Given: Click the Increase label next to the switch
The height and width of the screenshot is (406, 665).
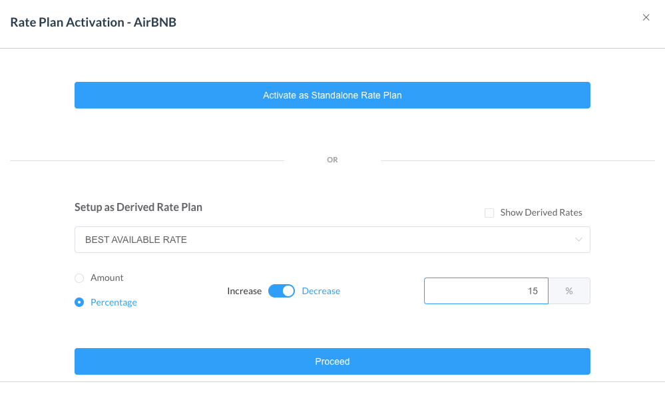Looking at the screenshot, I should tap(244, 291).
